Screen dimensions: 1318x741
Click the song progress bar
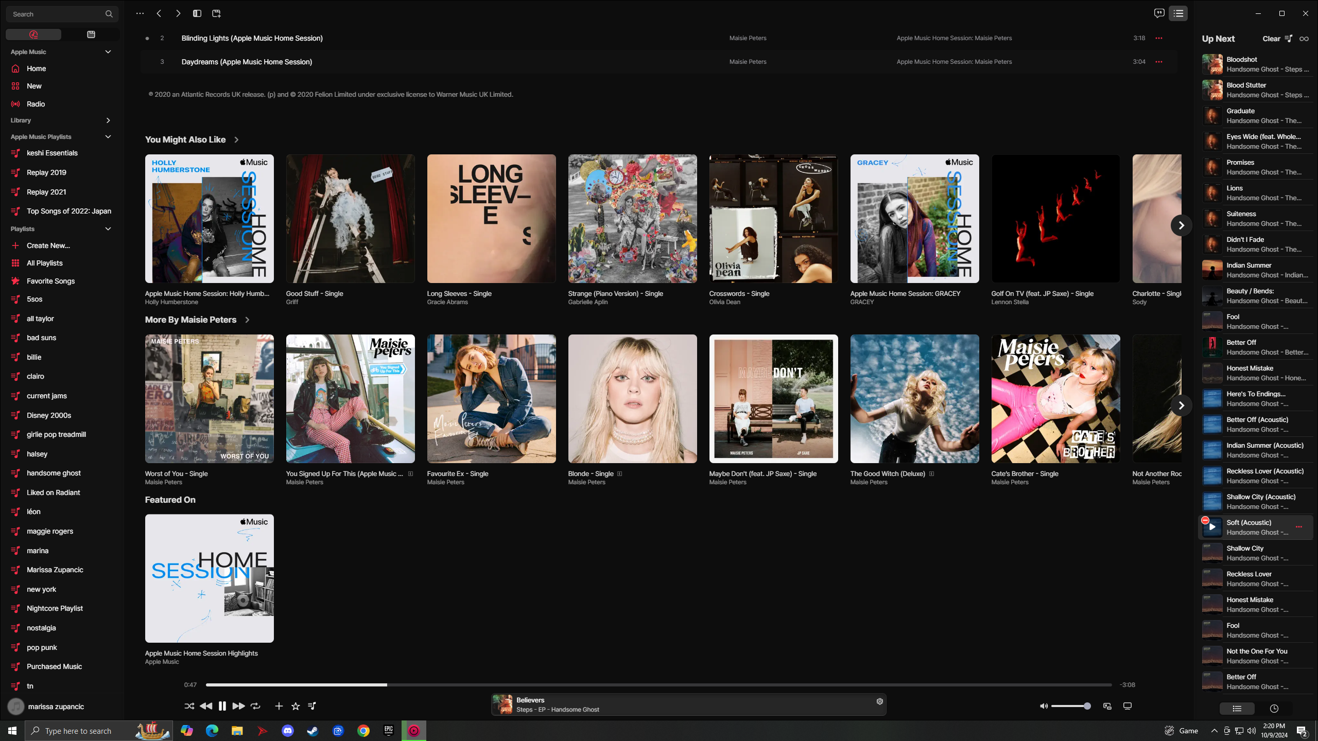point(658,685)
